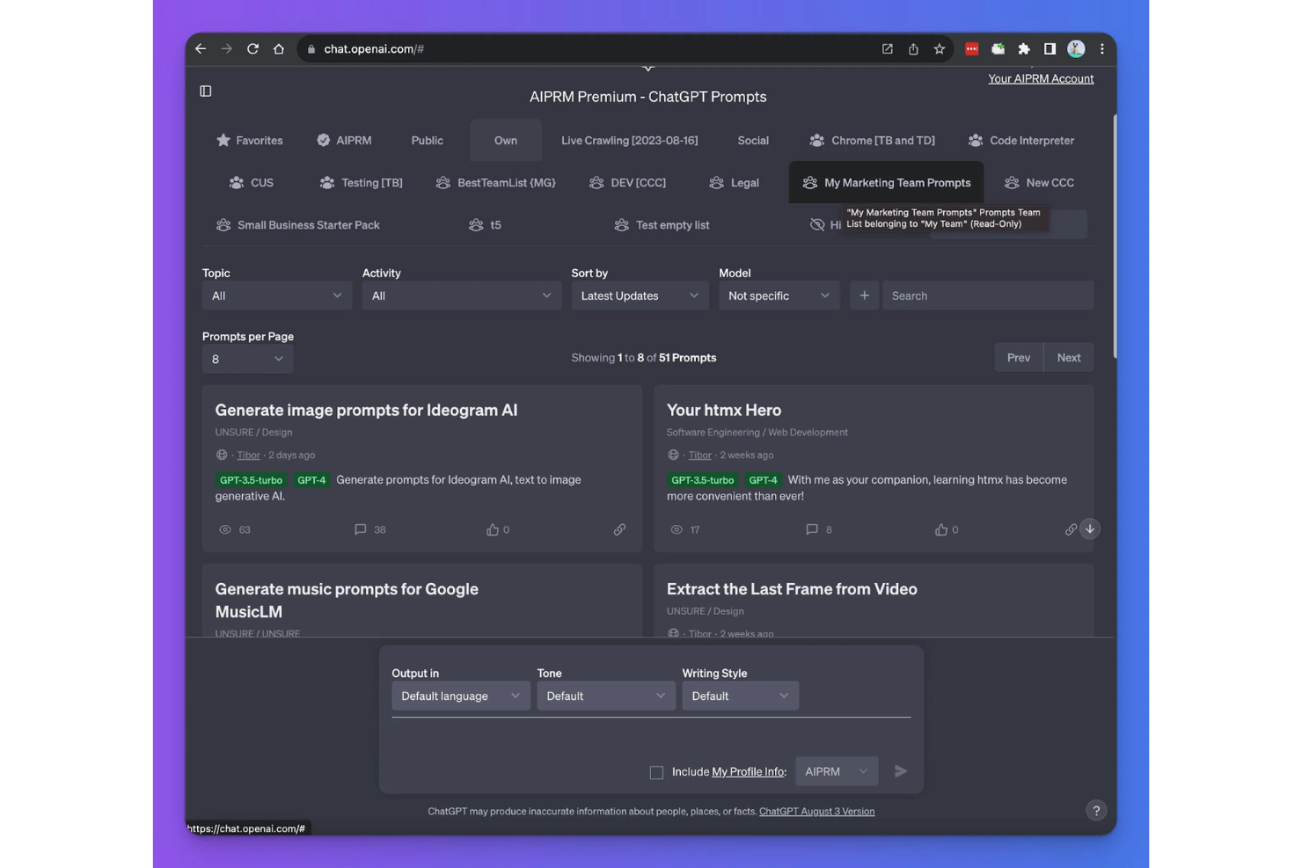Open comments on the Ideogram AI prompt card
This screenshot has width=1302, height=868.
[361, 529]
